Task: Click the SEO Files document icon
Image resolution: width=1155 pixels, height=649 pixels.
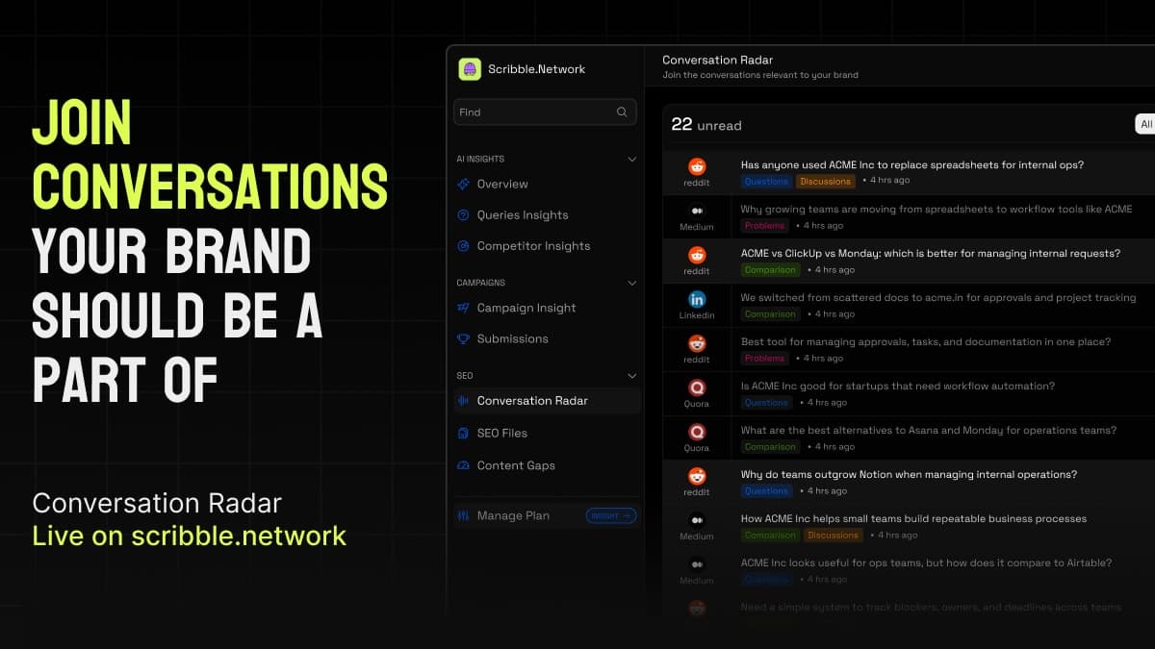Action: pyautogui.click(x=464, y=433)
